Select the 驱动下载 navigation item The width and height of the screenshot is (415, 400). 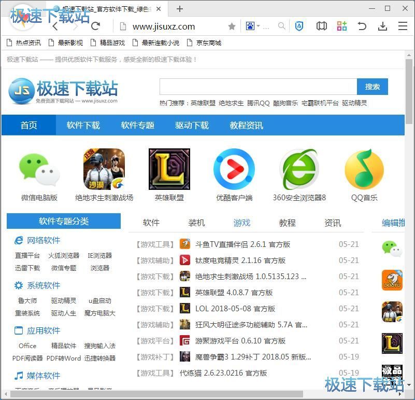pyautogui.click(x=192, y=125)
